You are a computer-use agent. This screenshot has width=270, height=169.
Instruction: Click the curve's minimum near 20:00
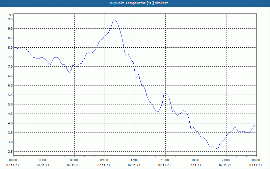(218, 149)
